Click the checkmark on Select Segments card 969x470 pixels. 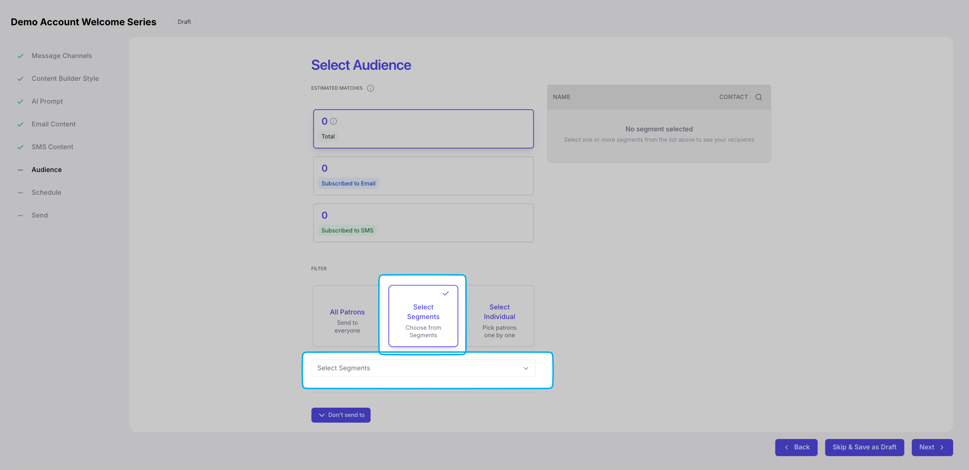tap(445, 293)
